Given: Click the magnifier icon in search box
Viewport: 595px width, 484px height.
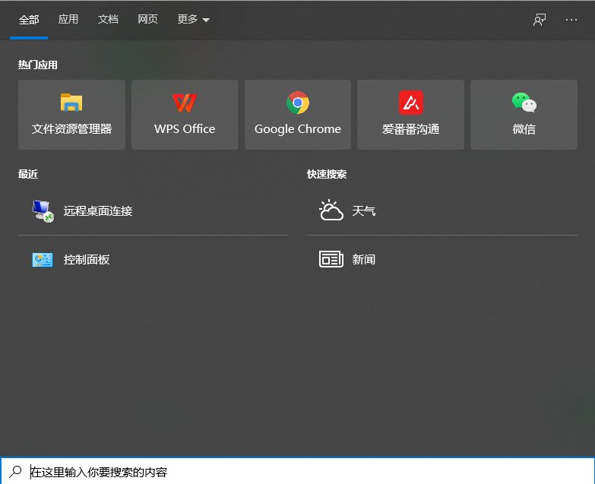Looking at the screenshot, I should coord(15,472).
